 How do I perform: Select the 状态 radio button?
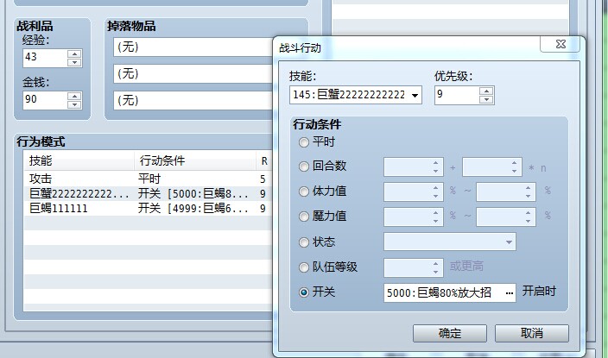point(304,242)
